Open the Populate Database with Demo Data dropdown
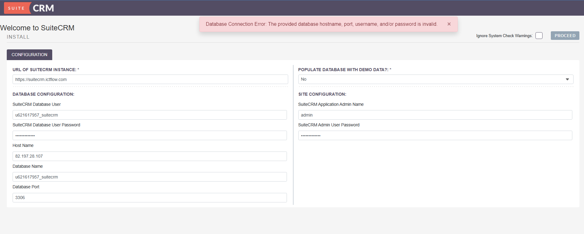This screenshot has width=584, height=234. [x=435, y=79]
